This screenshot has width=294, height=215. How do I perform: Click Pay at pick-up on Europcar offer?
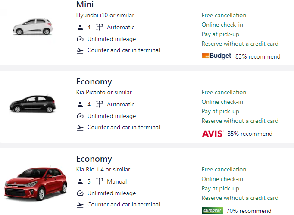coord(220,189)
